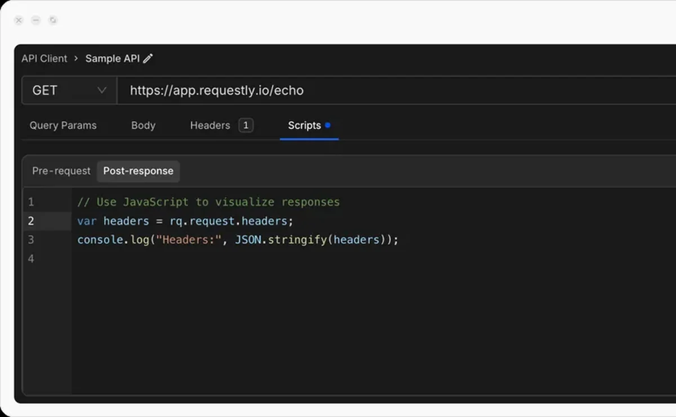Click the comment line about visualizing responses
This screenshot has height=417, width=676.
point(208,201)
